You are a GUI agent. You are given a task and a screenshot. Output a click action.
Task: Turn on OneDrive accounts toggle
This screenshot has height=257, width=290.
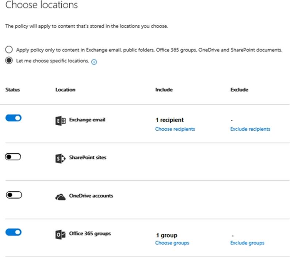point(14,195)
